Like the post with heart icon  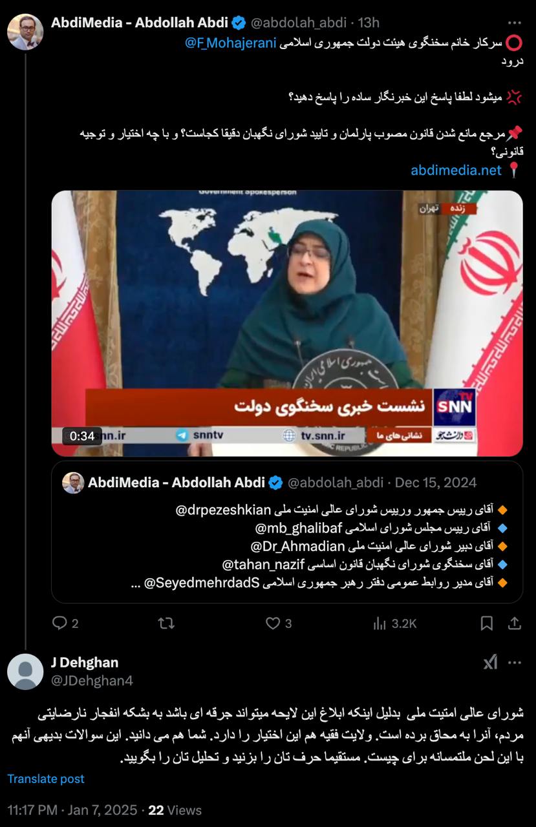click(273, 623)
